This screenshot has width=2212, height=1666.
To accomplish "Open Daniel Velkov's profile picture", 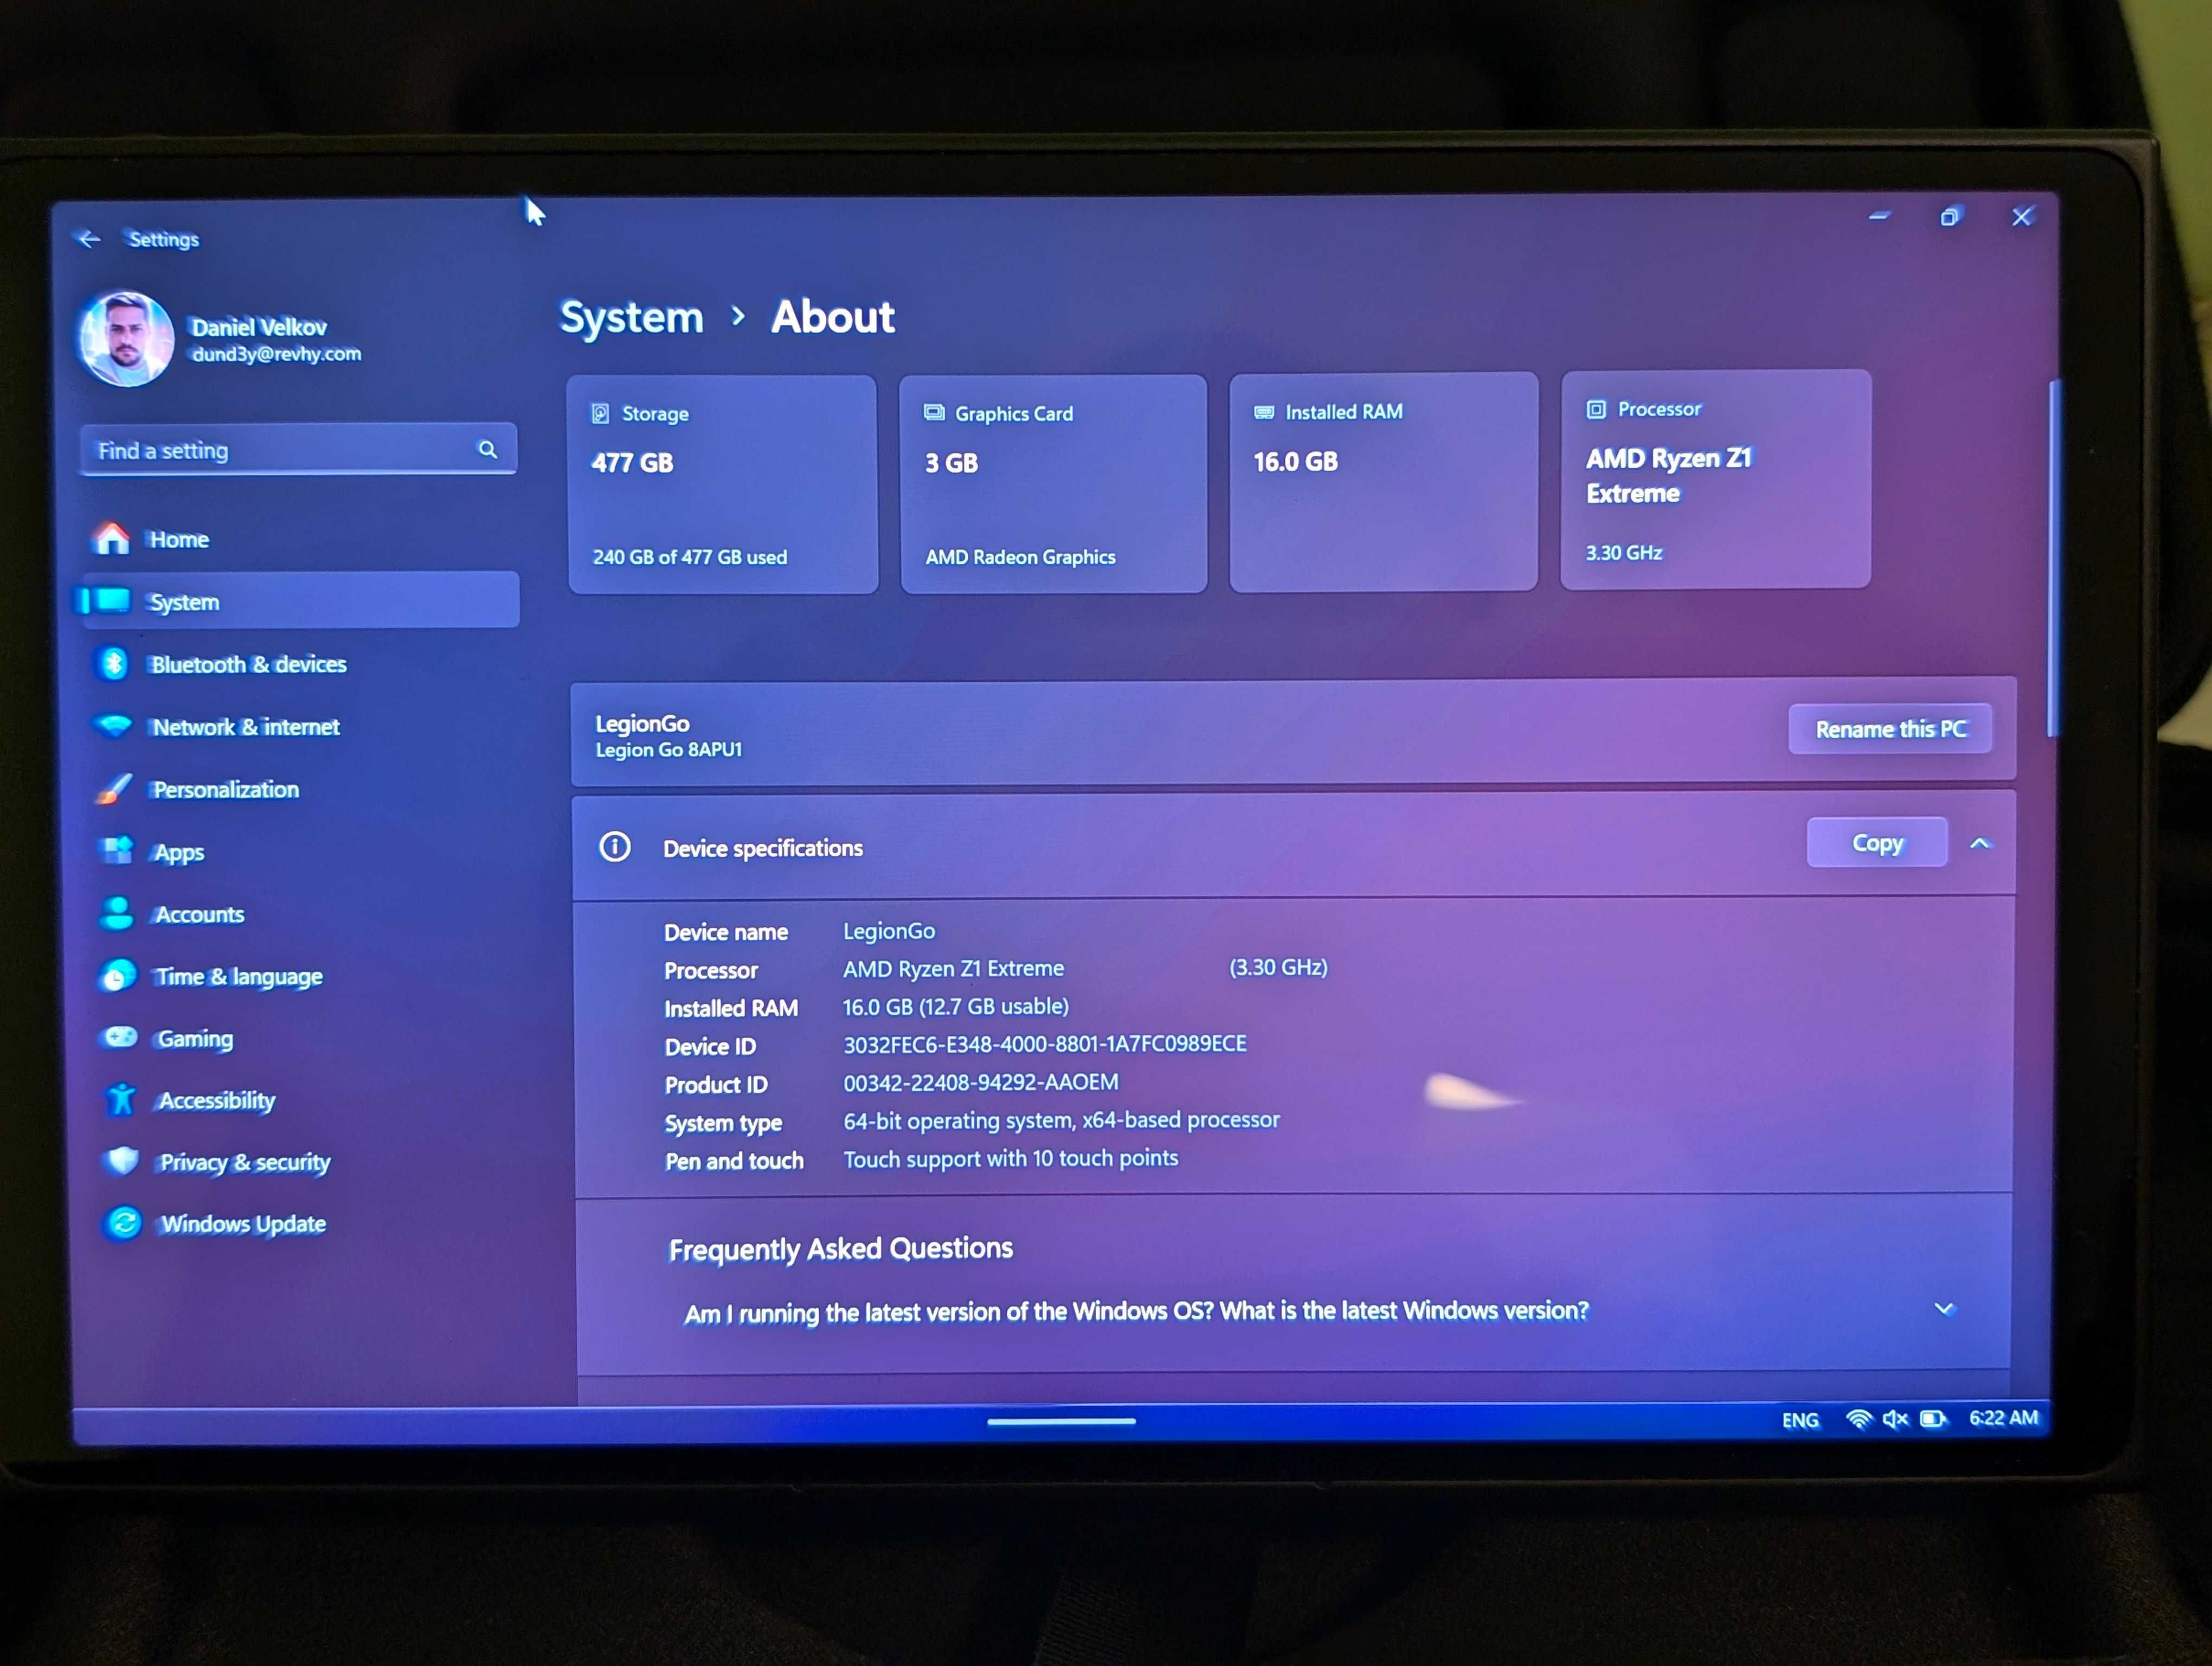I will point(126,339).
